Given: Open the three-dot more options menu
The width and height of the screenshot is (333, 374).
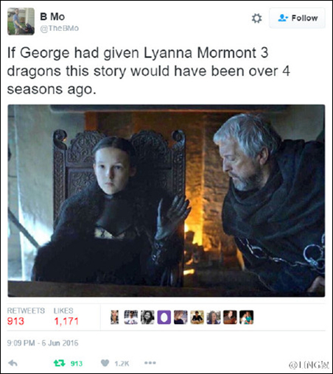Looking at the screenshot, I should pyautogui.click(x=150, y=363).
